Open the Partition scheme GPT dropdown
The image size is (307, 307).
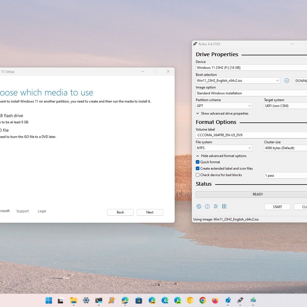(x=224, y=106)
